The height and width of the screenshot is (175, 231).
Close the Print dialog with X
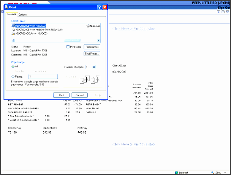[x=105, y=7]
